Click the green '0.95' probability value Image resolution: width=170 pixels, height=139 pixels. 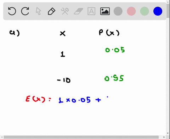click(114, 78)
